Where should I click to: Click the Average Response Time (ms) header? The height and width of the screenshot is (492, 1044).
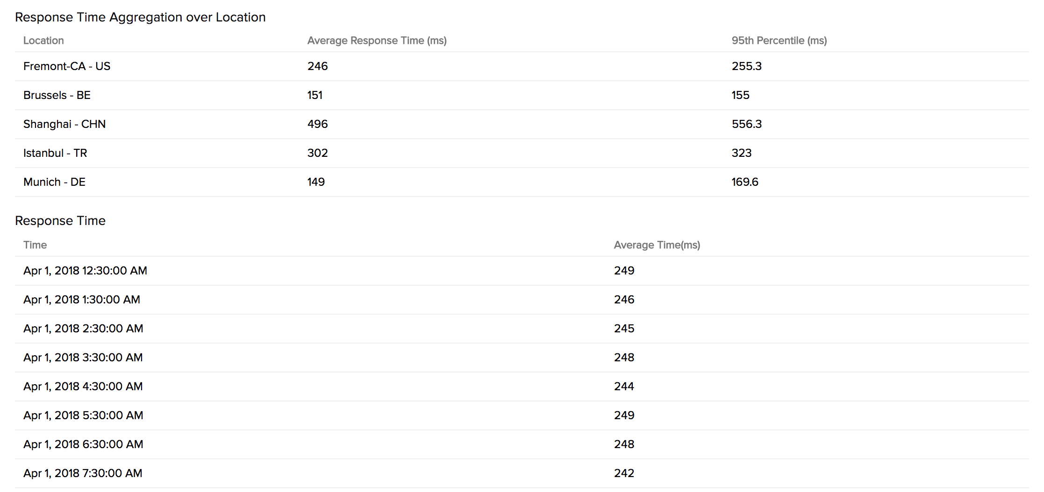[x=377, y=41]
